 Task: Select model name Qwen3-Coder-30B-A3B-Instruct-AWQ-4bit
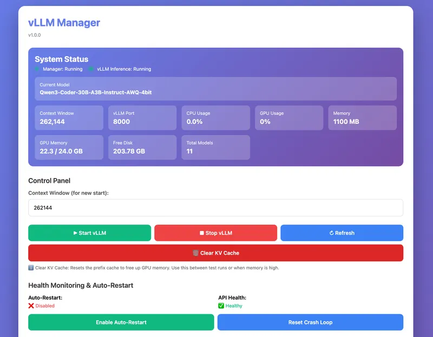point(96,92)
